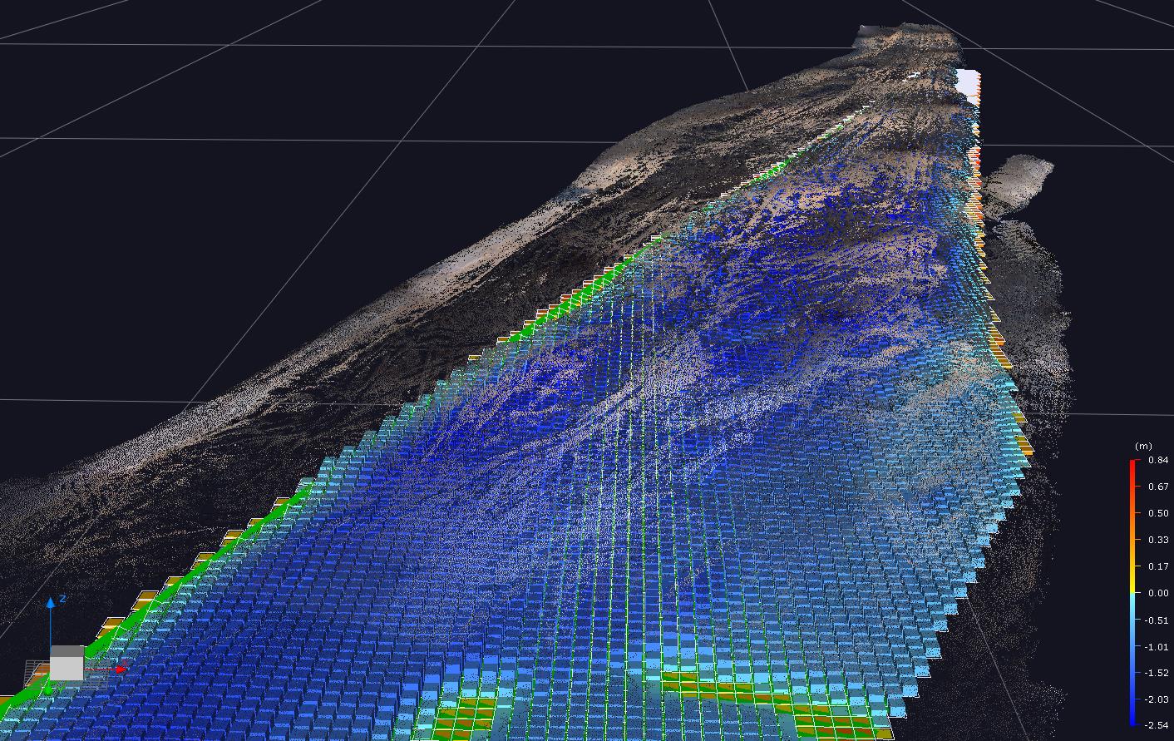Click the green Y axis handle of gizmo
Viewport: 1174px width, 741px height.
(48, 689)
